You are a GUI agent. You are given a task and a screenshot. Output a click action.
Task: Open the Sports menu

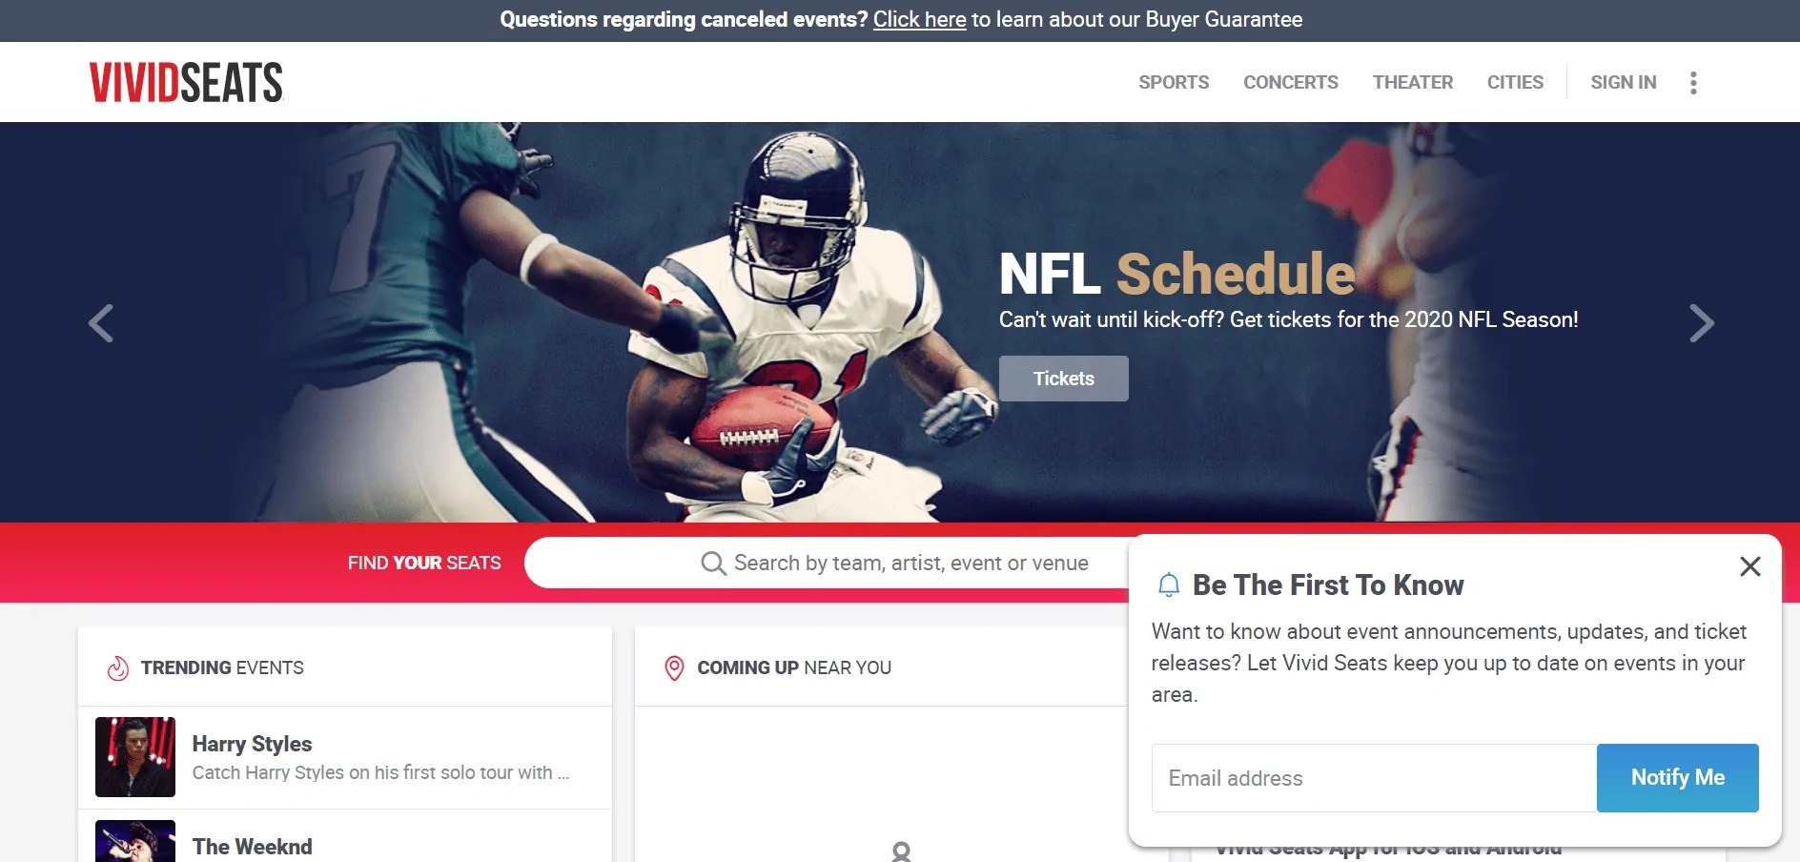pos(1174,82)
